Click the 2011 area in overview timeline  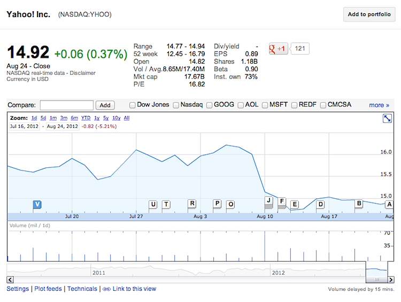(x=99, y=273)
